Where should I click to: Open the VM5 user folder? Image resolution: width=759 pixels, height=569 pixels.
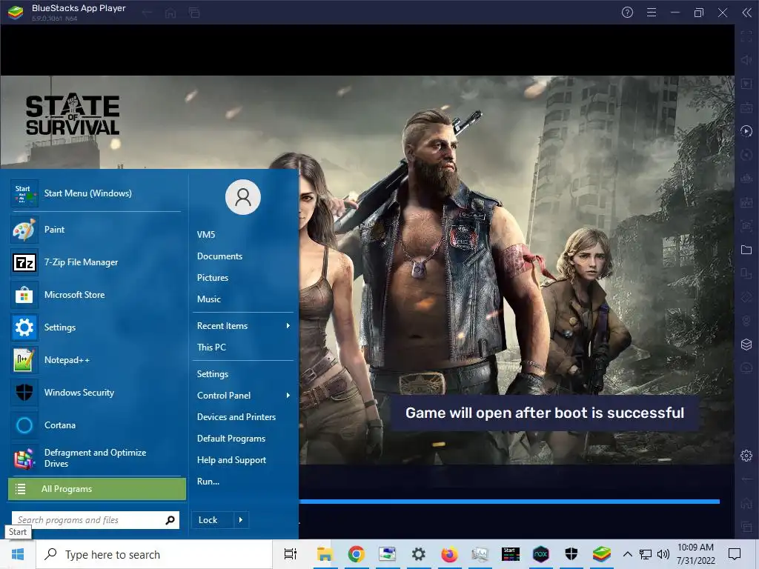(x=206, y=235)
